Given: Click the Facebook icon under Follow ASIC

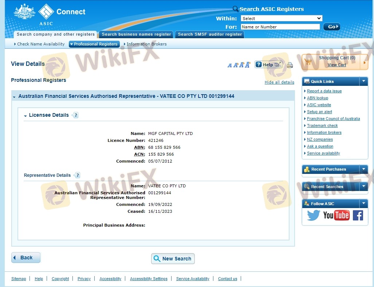Looking at the screenshot, I should [x=358, y=215].
